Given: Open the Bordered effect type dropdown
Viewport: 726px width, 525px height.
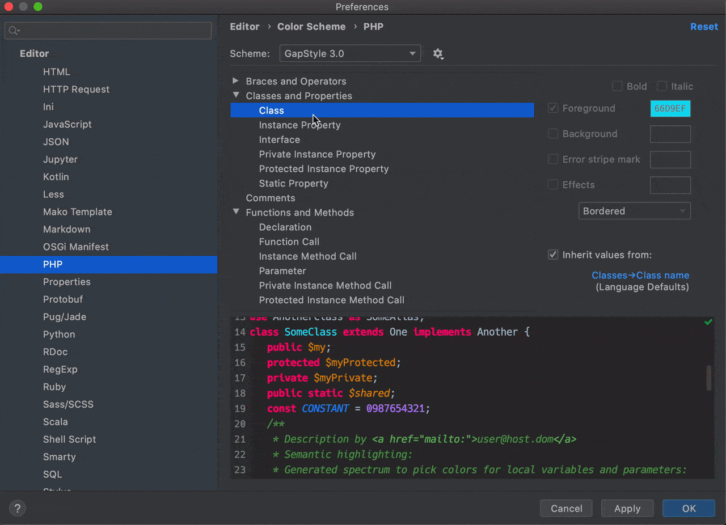Looking at the screenshot, I should click(635, 211).
